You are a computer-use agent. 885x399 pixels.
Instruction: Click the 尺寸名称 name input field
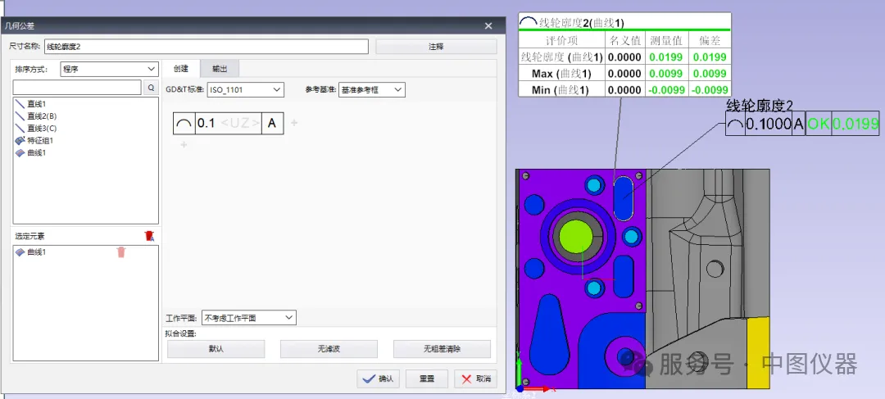coord(205,47)
